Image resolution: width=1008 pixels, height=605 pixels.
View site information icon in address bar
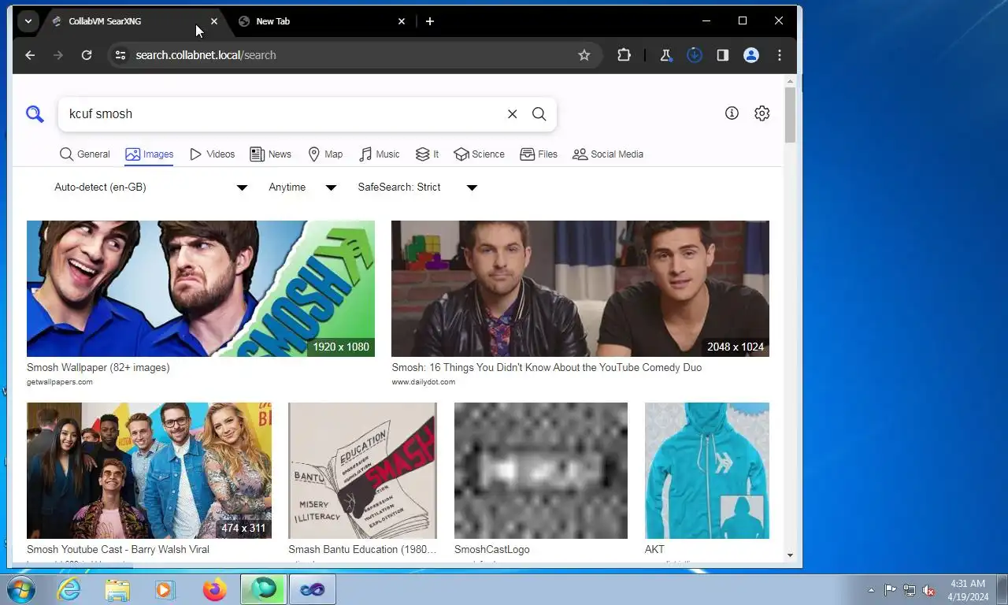[120, 55]
